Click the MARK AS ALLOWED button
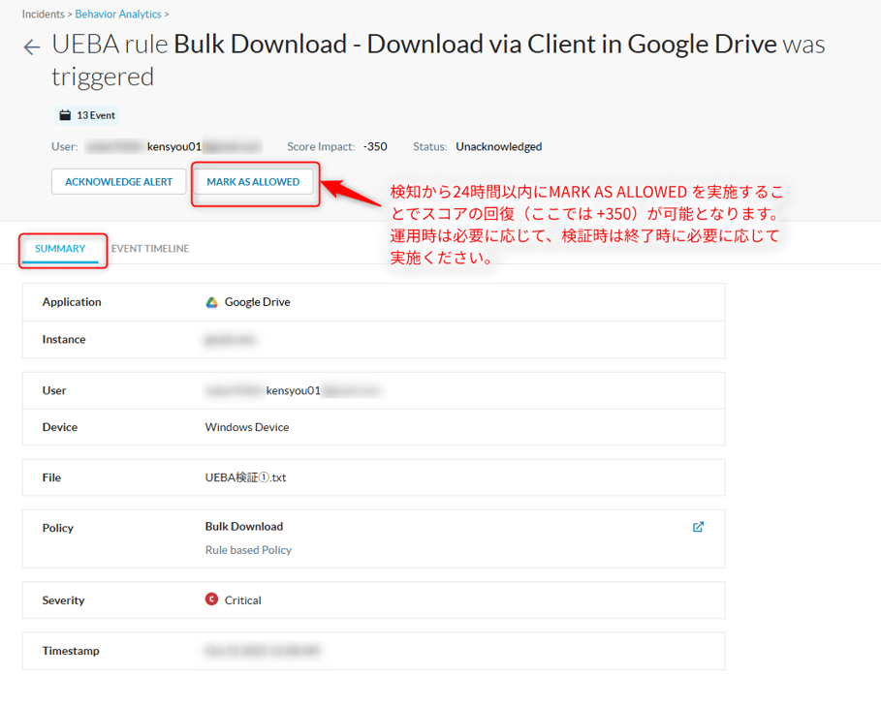 click(255, 181)
